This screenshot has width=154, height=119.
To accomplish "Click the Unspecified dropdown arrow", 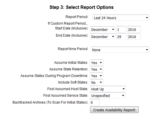I will [123, 96].
